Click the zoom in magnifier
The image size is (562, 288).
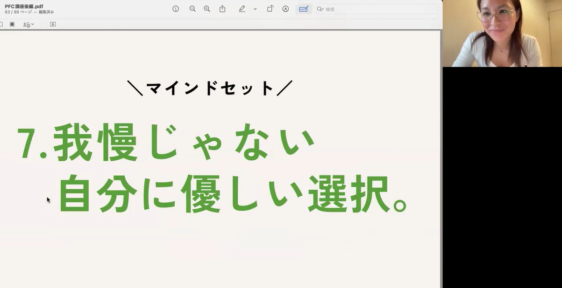click(x=207, y=9)
